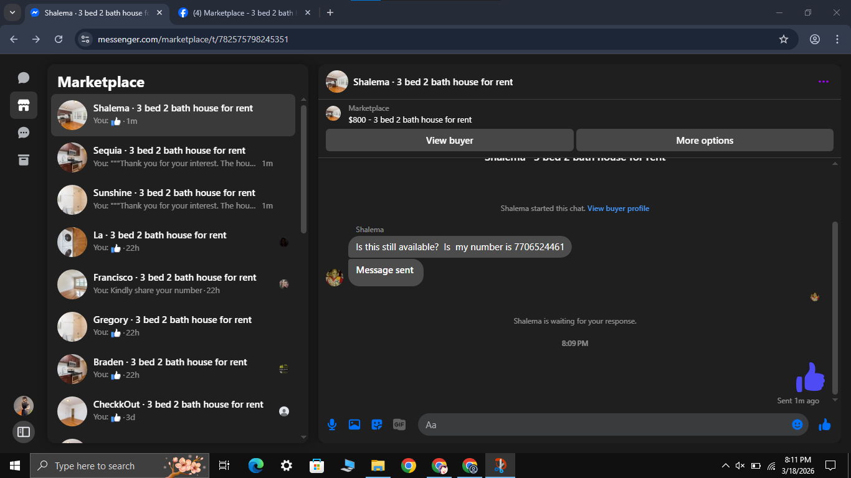Open the Chats icon in left sidebar
This screenshot has width=851, height=478.
pyautogui.click(x=24, y=78)
